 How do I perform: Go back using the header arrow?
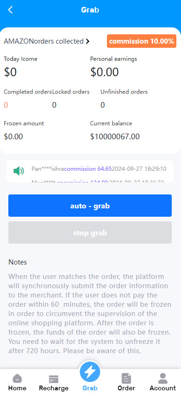(10, 10)
